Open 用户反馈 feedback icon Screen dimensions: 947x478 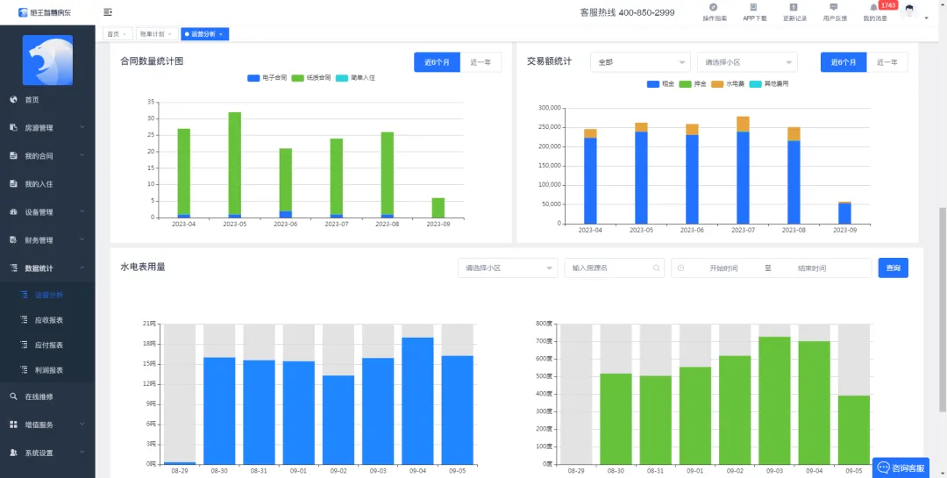tap(834, 8)
